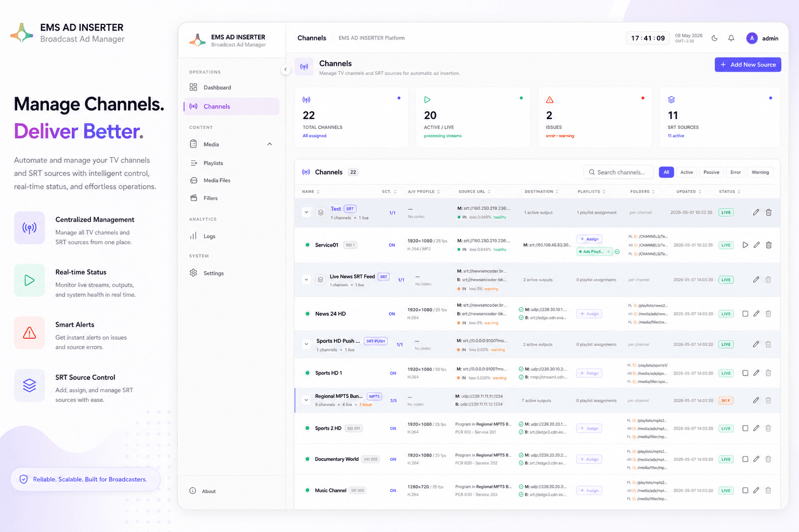Edit the Regional MPTS Bundle row
The width and height of the screenshot is (799, 532).
tap(756, 400)
